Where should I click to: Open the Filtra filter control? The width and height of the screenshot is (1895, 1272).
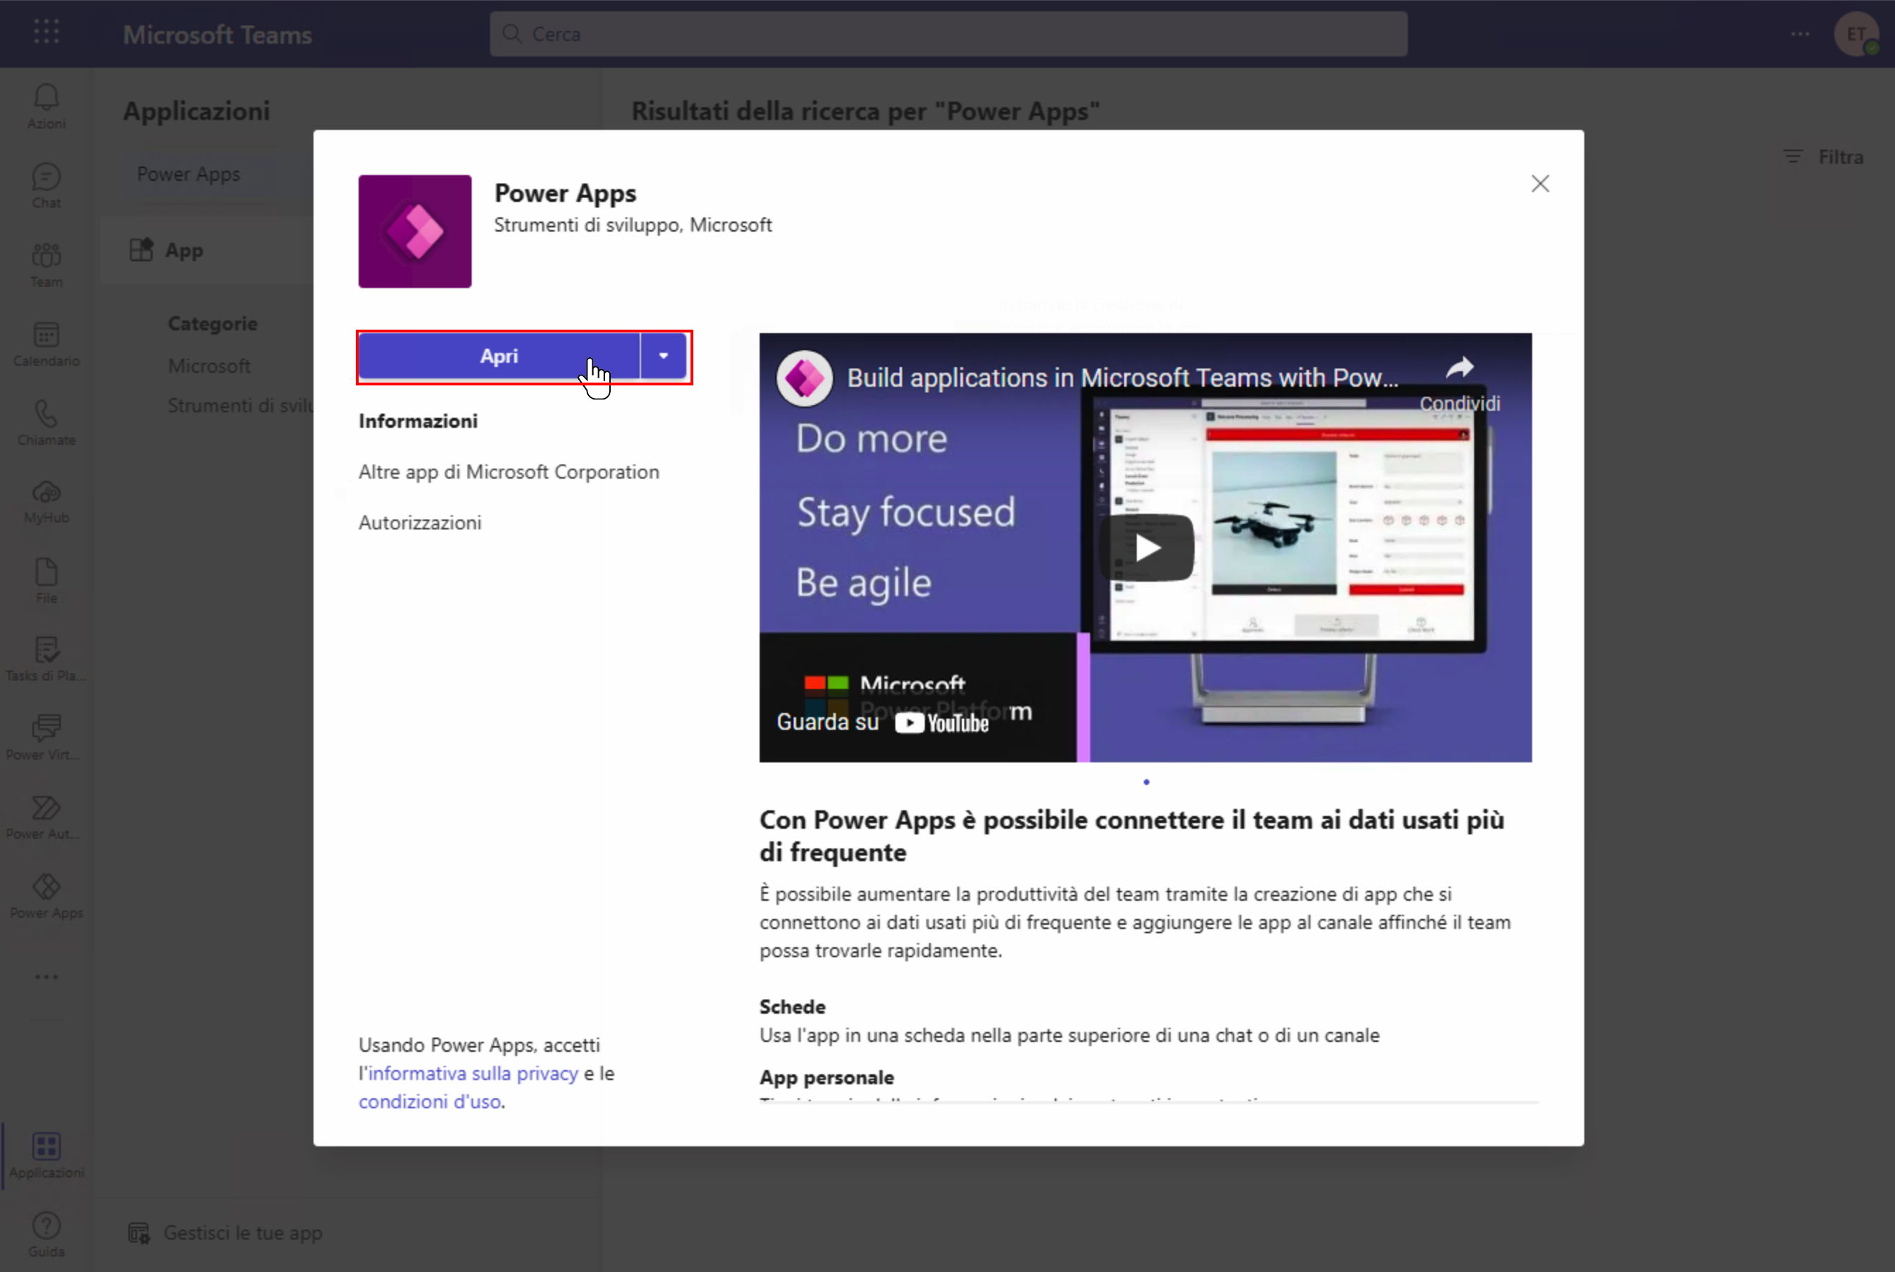1823,157
